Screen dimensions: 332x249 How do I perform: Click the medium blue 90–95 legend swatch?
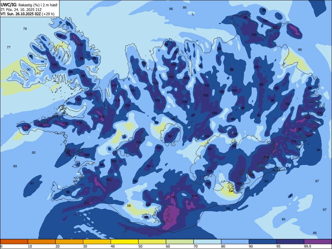(x=263, y=242)
